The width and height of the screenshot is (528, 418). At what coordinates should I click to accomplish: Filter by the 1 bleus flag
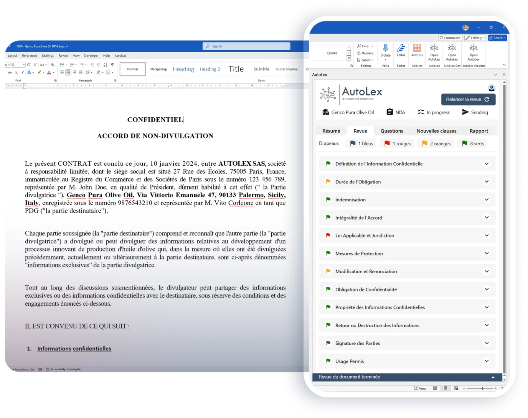[362, 143]
